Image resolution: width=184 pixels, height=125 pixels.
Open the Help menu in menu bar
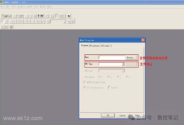click(x=49, y=7)
